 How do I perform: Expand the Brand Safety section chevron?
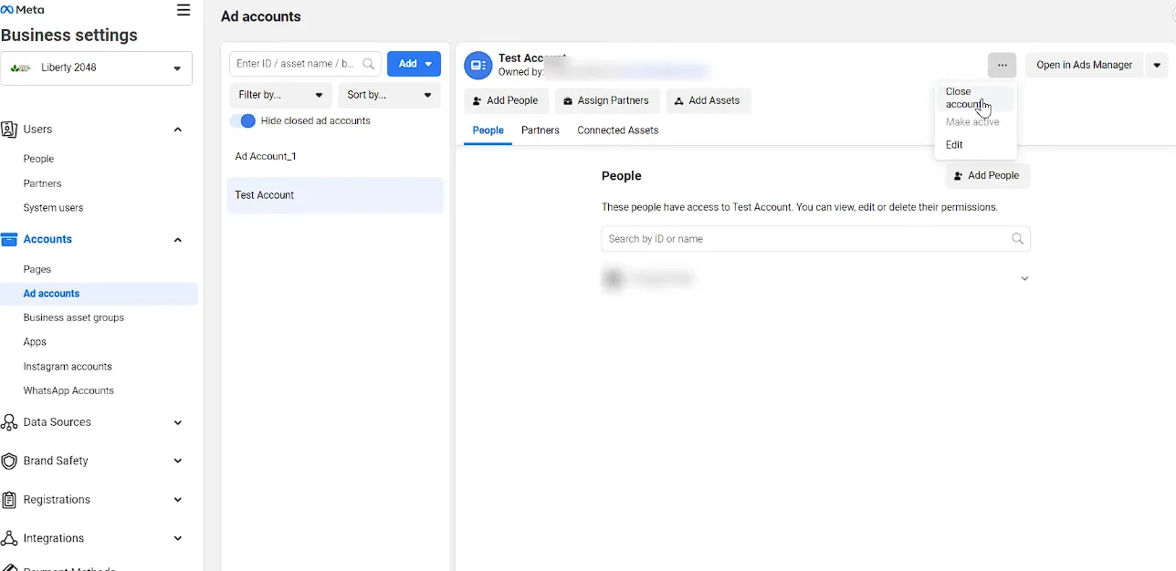coord(178,462)
